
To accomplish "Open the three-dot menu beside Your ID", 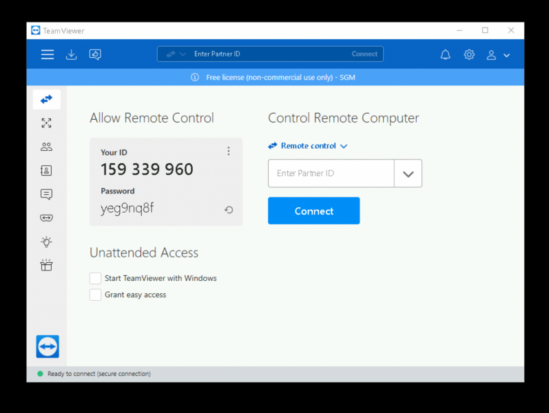I will tap(229, 151).
